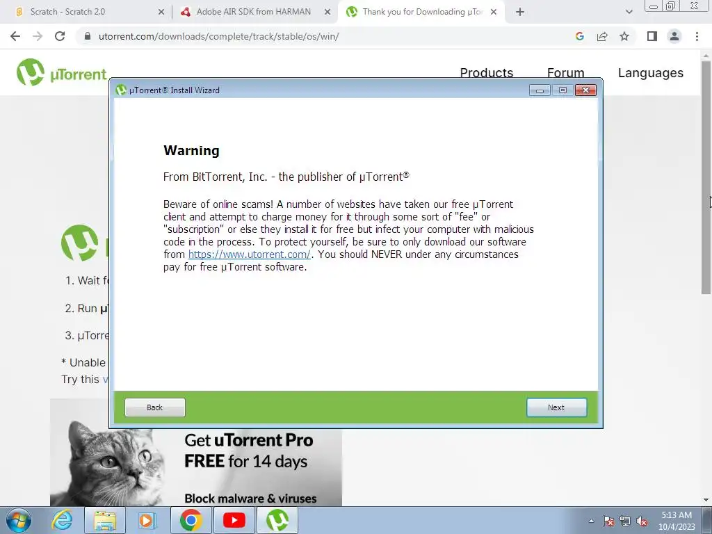Bookmark this page with the star icon

(624, 36)
